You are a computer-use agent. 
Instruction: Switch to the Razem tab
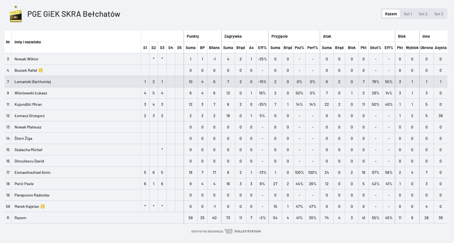[x=391, y=14]
